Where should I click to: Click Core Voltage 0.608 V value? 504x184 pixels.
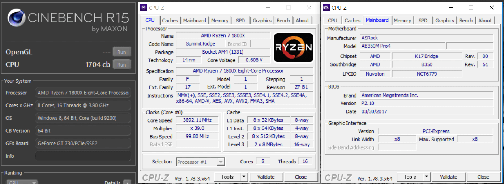click(254, 60)
